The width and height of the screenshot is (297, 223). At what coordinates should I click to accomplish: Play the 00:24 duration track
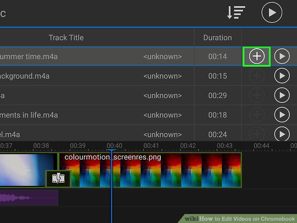click(x=282, y=134)
